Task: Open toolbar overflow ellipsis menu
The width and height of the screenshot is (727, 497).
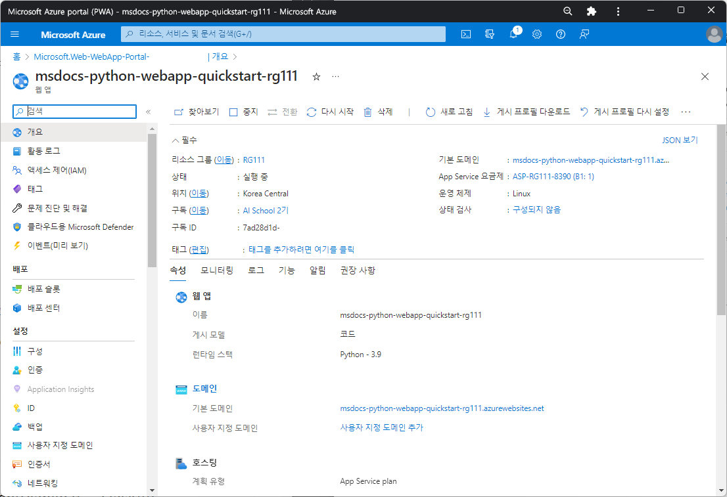Action: (686, 112)
